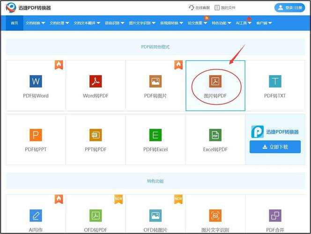Select the OFD转PDF tool icon
The height and width of the screenshot is (234, 311).
pos(96,215)
